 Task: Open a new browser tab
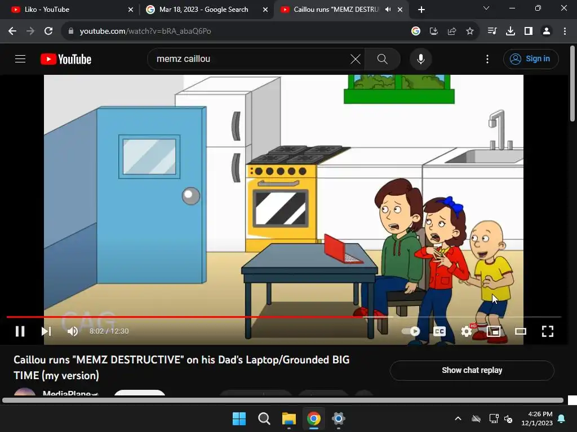[x=421, y=10]
